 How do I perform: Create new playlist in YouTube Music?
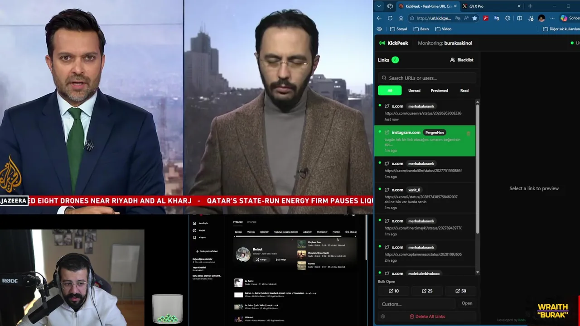[207, 251]
